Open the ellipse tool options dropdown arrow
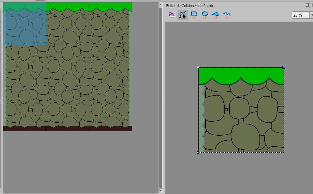 205,17
